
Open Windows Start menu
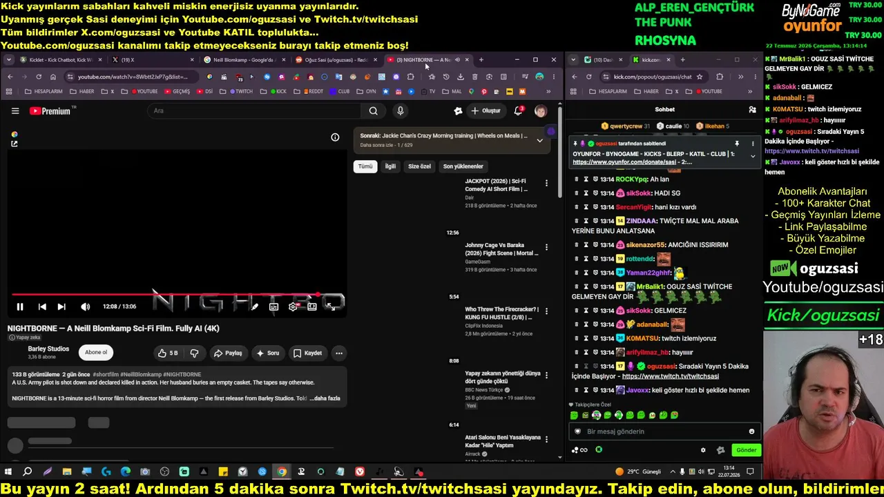(8, 472)
